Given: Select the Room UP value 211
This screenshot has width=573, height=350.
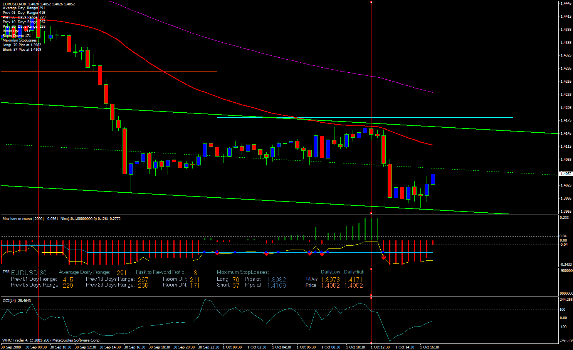Looking at the screenshot, I should point(195,280).
